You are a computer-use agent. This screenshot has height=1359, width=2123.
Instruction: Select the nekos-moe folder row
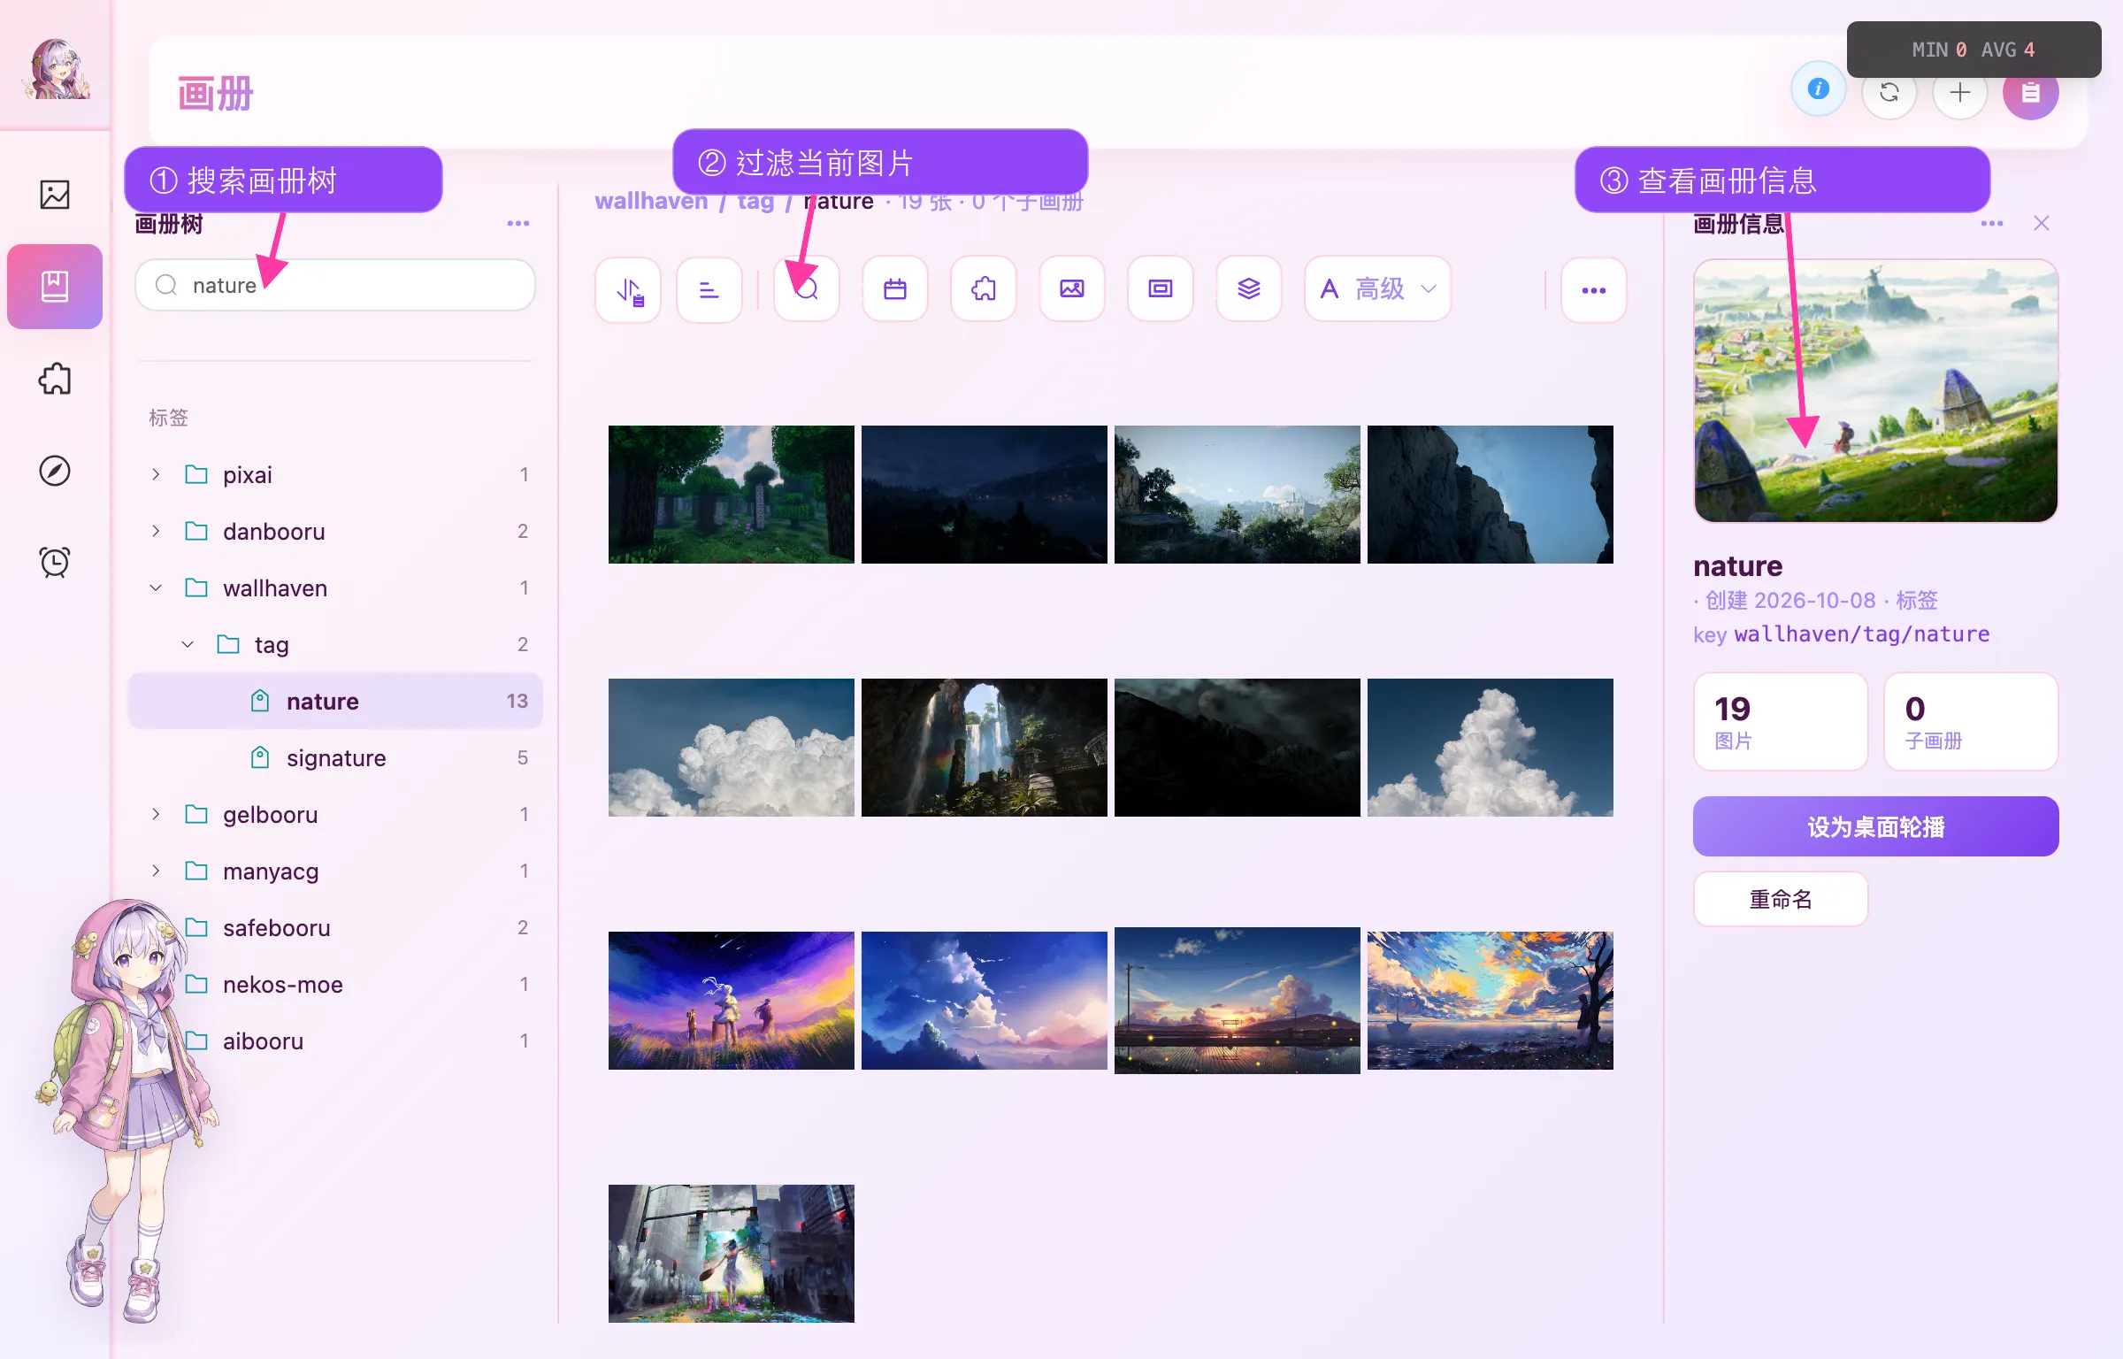pyautogui.click(x=335, y=985)
